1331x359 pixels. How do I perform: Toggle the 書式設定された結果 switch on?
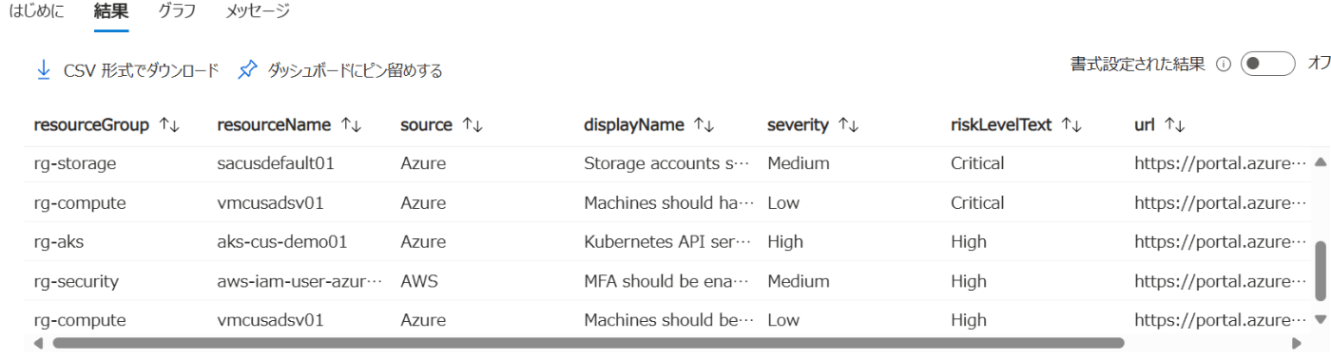(x=1267, y=64)
